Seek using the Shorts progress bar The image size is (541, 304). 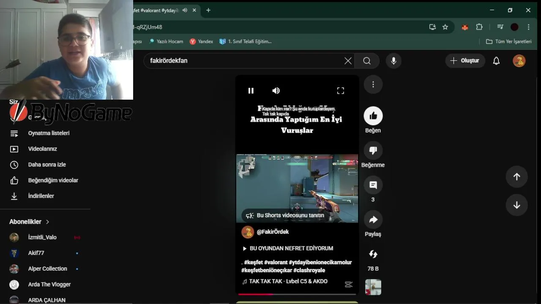297,294
